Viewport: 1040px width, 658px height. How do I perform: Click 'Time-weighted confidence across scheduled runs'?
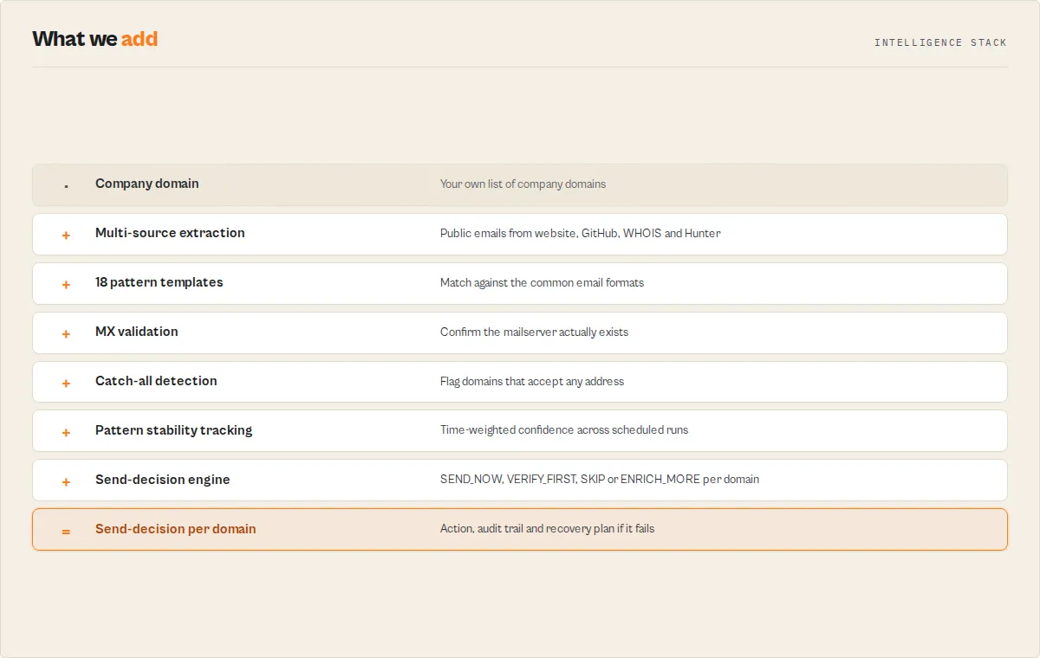tap(564, 430)
